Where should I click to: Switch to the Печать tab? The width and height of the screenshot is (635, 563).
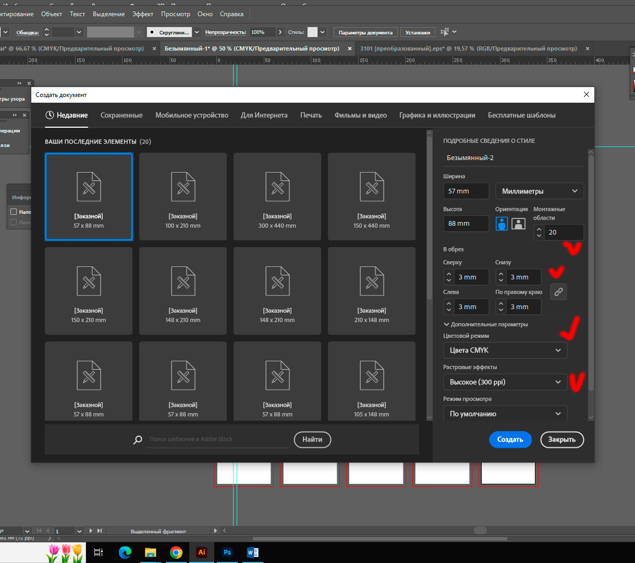click(x=311, y=115)
